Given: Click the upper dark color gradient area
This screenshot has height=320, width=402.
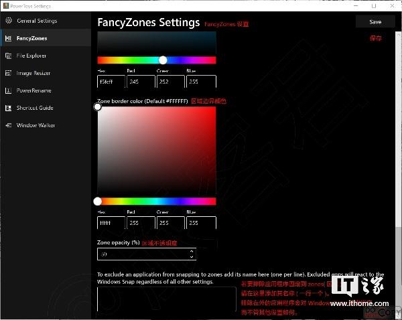Looking at the screenshot, I should point(157,43).
